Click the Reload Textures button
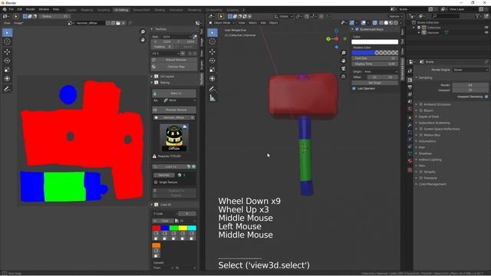The width and height of the screenshot is (491, 276). click(x=174, y=60)
